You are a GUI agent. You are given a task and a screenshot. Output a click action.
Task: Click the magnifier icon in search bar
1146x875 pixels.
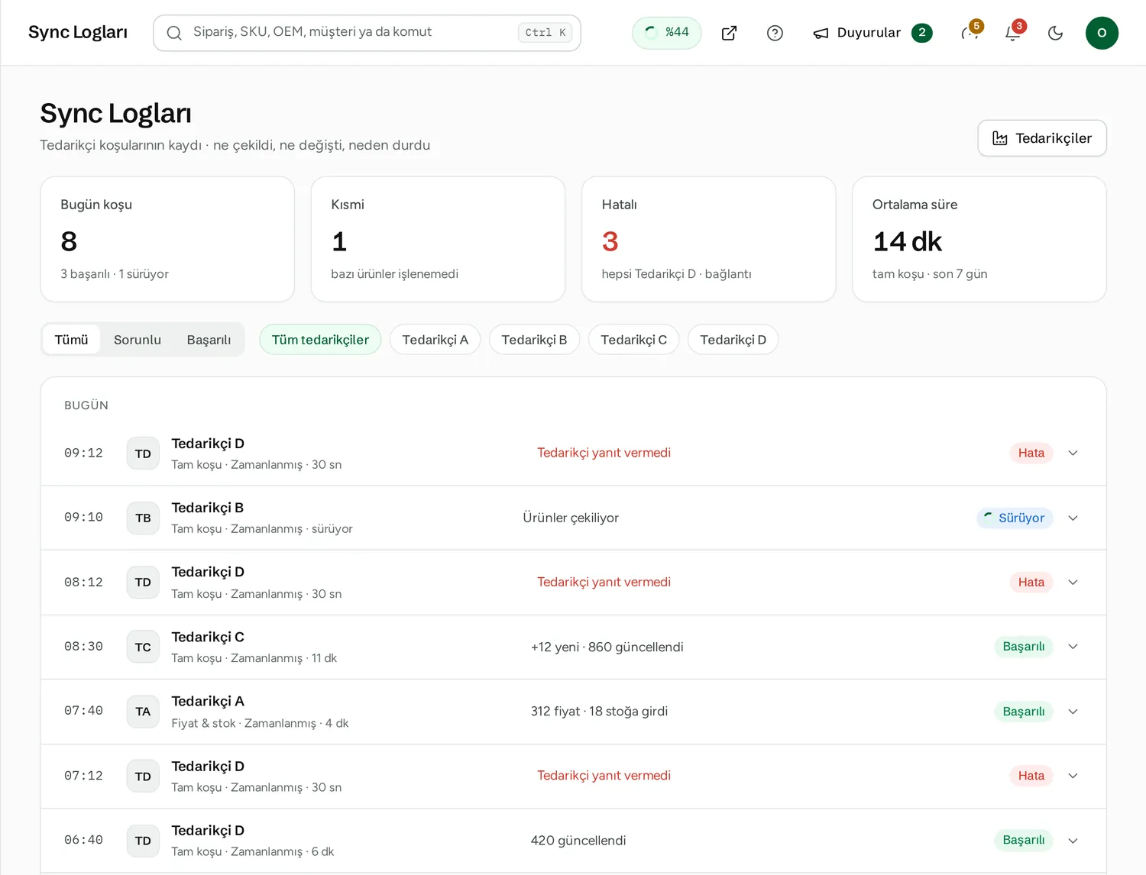pyautogui.click(x=174, y=33)
